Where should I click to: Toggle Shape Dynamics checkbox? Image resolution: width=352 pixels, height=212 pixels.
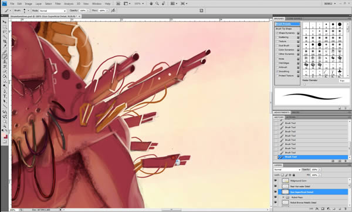277,33
